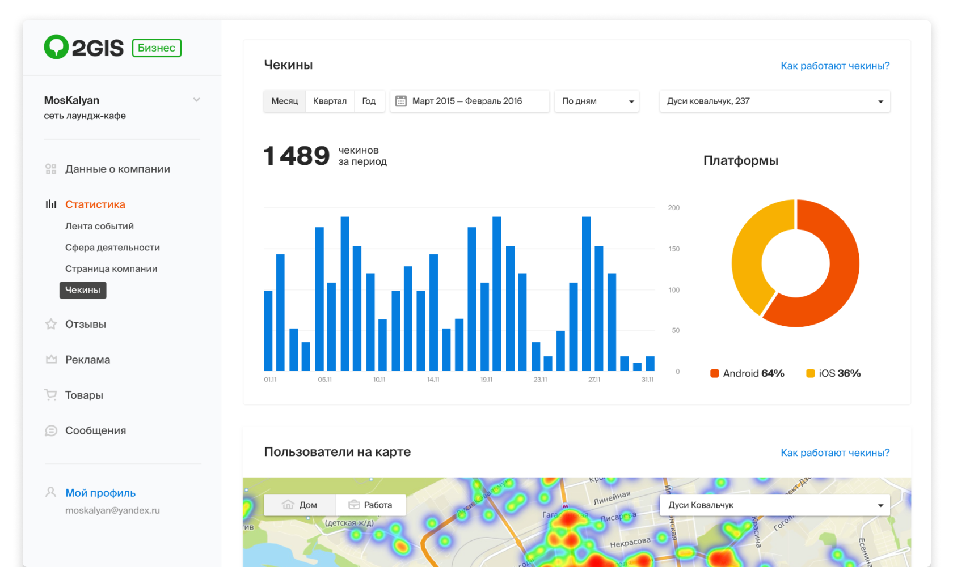Expand the MosKalyan company chevron
953x567 pixels.
pos(196,100)
